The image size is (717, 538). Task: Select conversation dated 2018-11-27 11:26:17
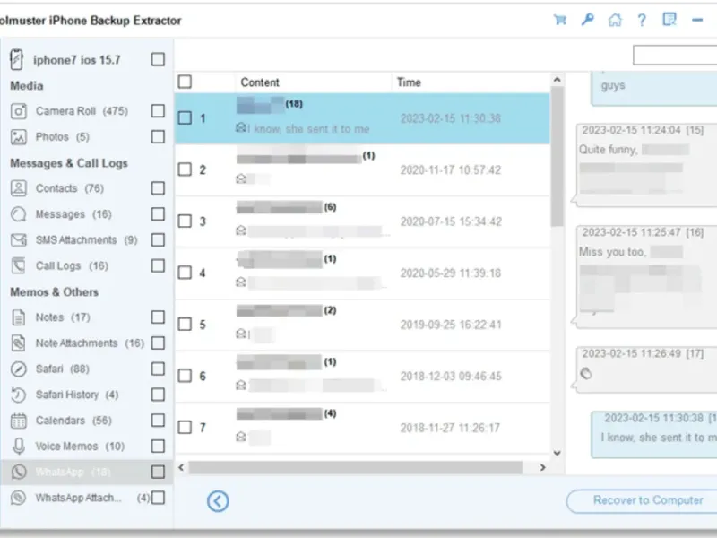coord(362,428)
